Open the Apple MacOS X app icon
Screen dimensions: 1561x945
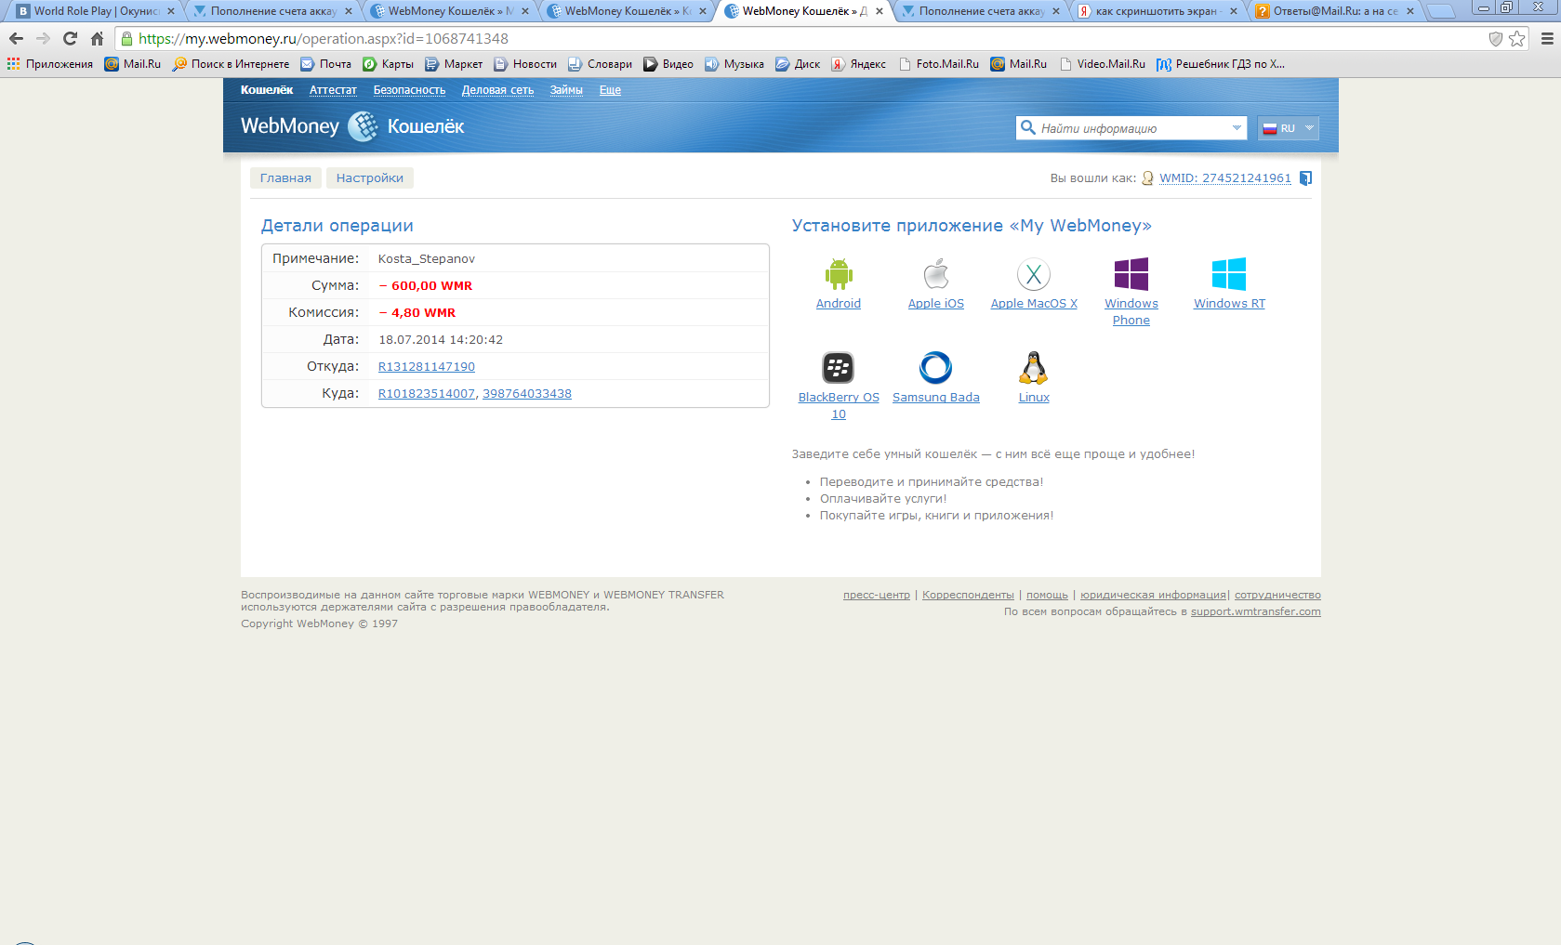coord(1033,274)
